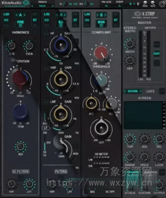
Task: Select state A in the A/B compare
Action: click(x=130, y=4)
